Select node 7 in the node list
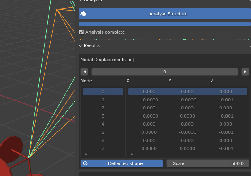Screen dimensions: 251x176 103,148
